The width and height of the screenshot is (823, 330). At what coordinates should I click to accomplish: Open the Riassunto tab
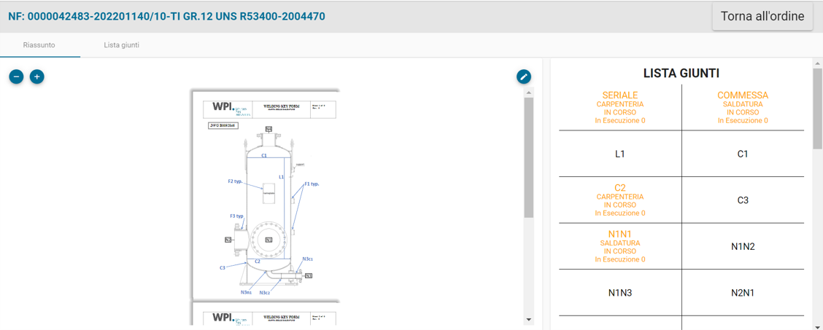pyautogui.click(x=39, y=45)
